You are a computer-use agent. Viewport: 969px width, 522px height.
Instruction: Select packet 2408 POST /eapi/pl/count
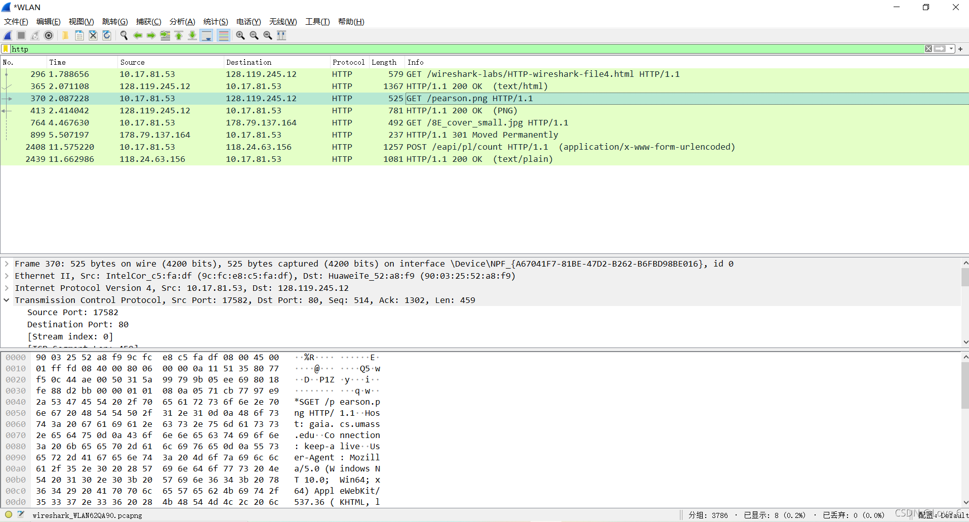[485, 147]
